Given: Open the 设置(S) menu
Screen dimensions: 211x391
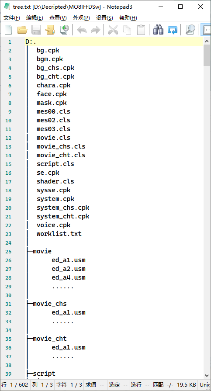Looking at the screenshot, I should (x=104, y=18).
